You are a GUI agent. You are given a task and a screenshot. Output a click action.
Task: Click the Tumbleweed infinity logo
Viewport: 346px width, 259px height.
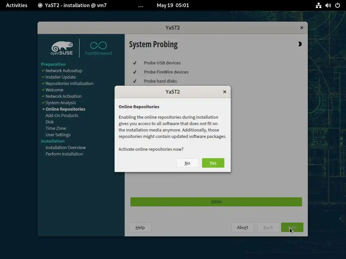pos(98,49)
